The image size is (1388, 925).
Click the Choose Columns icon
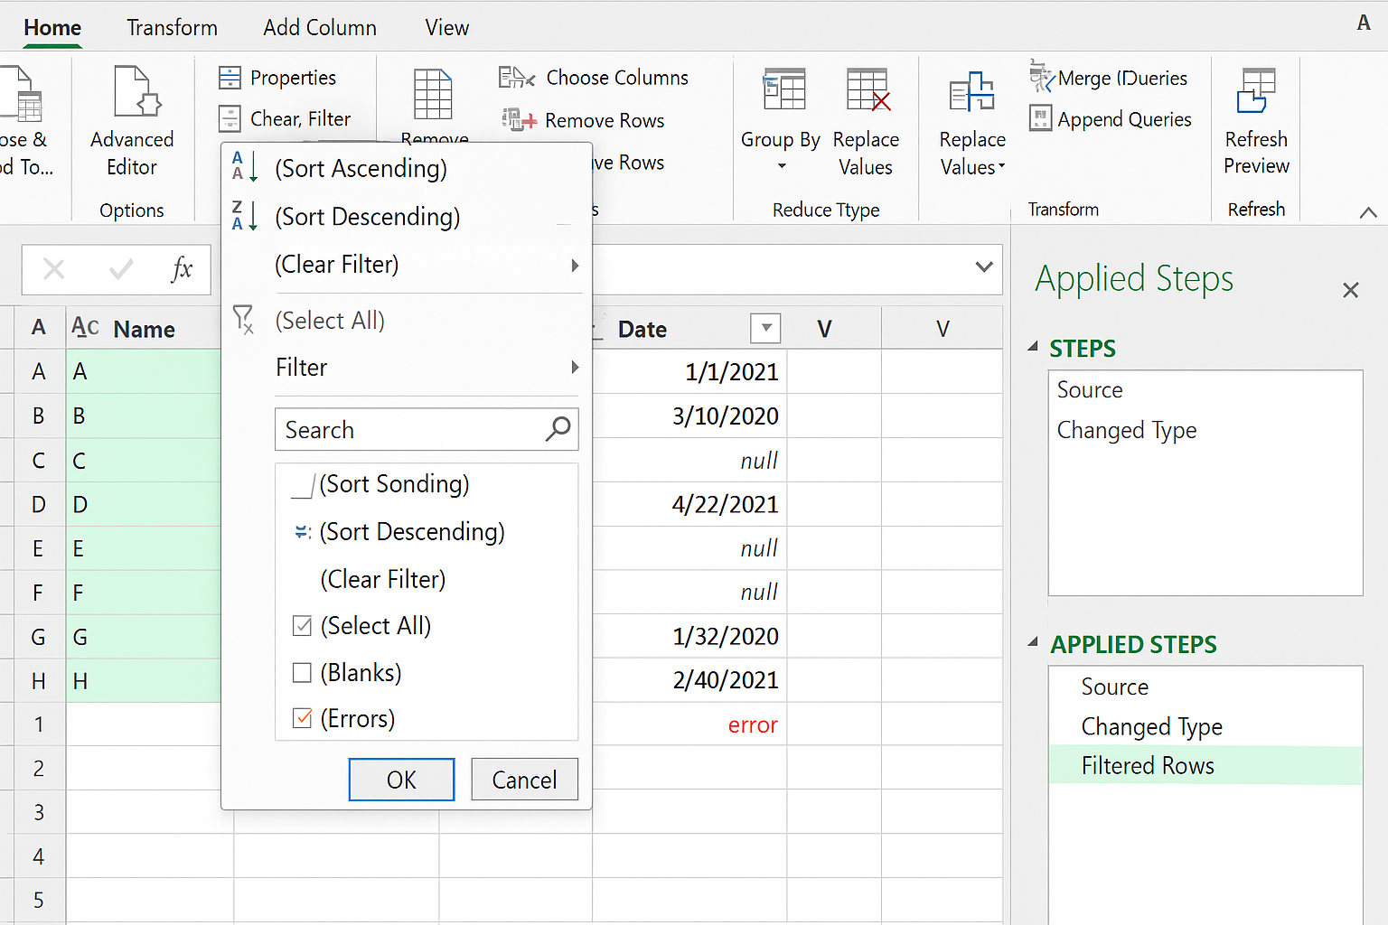pyautogui.click(x=517, y=78)
